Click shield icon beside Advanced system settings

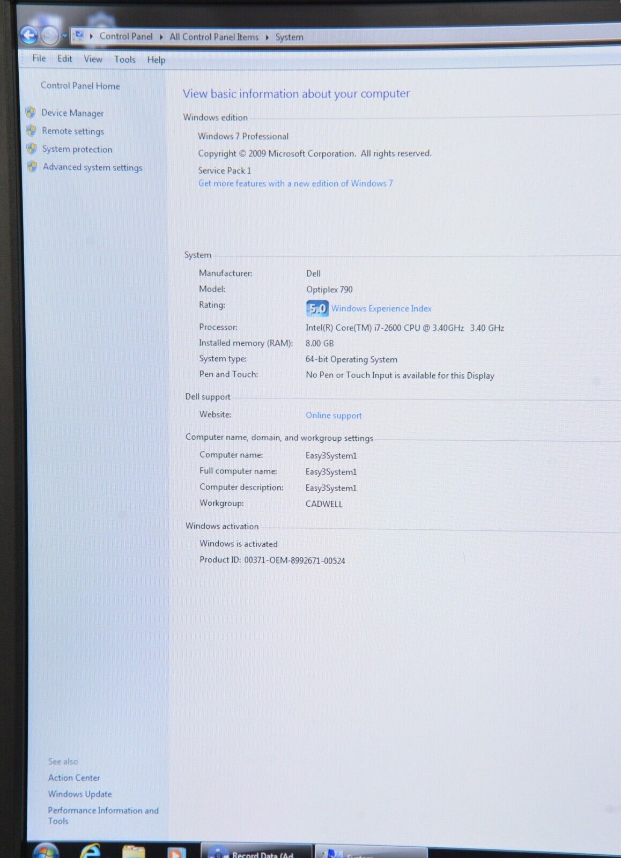tap(33, 167)
